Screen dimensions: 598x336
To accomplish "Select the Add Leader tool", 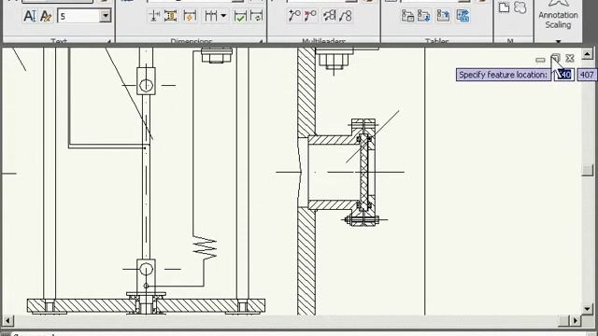I will point(294,16).
